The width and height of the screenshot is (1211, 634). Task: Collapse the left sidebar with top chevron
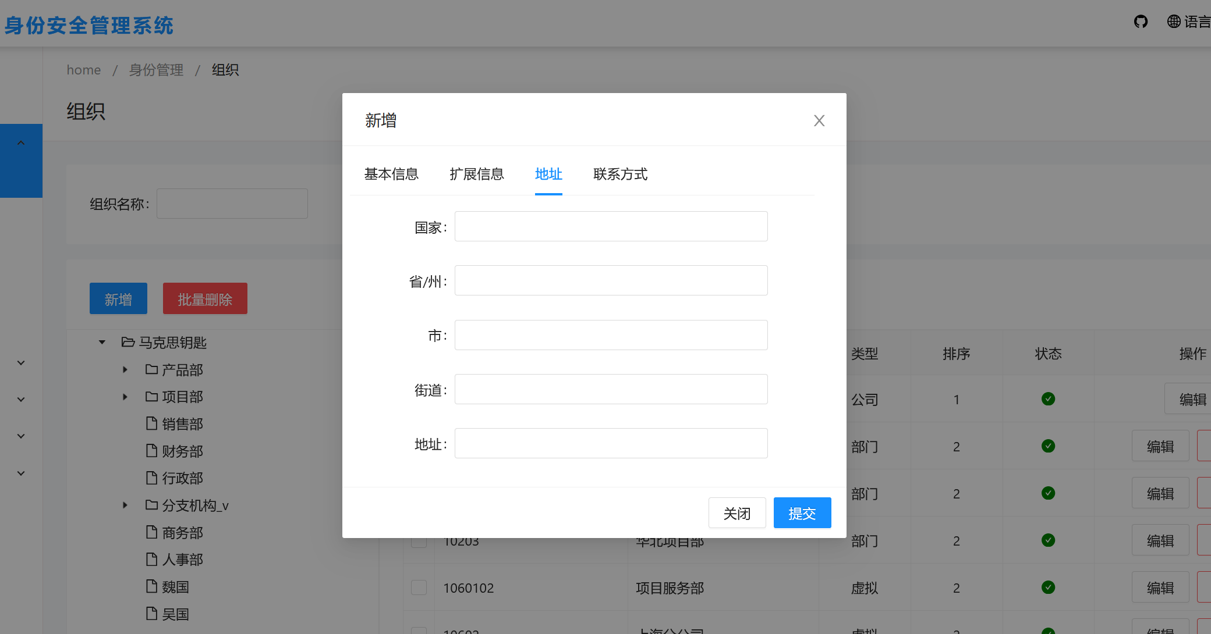coord(21,142)
